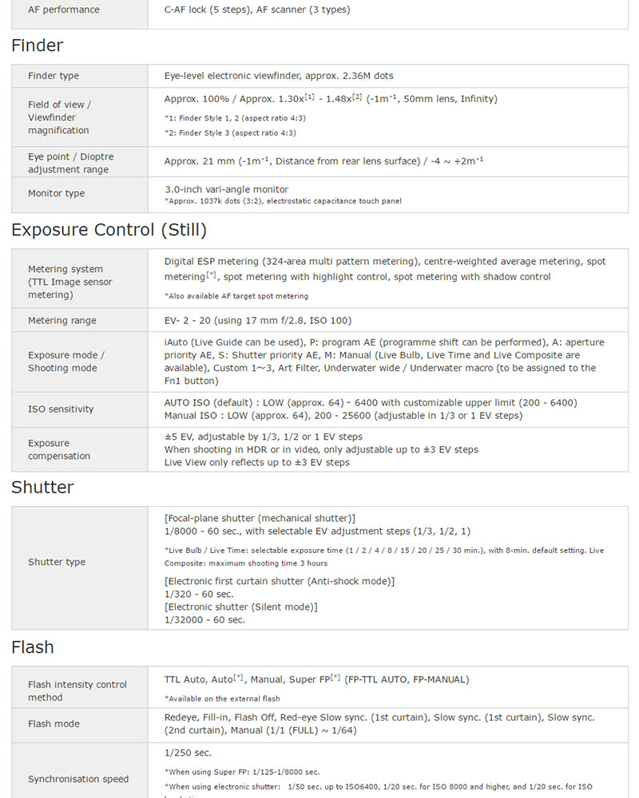Image resolution: width=639 pixels, height=798 pixels.
Task: Click the Eye-level electronic viewfinder description text
Action: point(279,76)
